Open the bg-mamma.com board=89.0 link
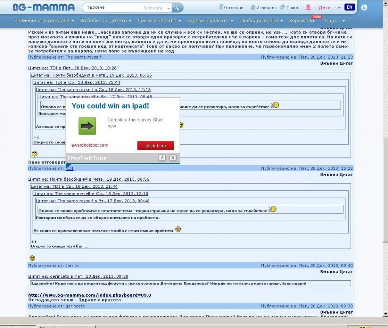388x328 pixels. point(89,295)
